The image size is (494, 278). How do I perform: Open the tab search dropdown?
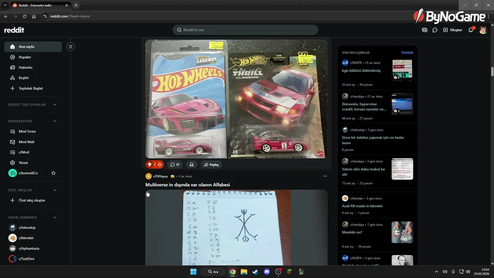coord(5,5)
